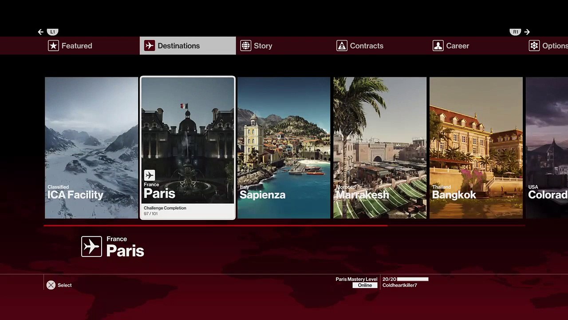Open the Options tab
Screen dimensions: 568x320
click(547, 46)
